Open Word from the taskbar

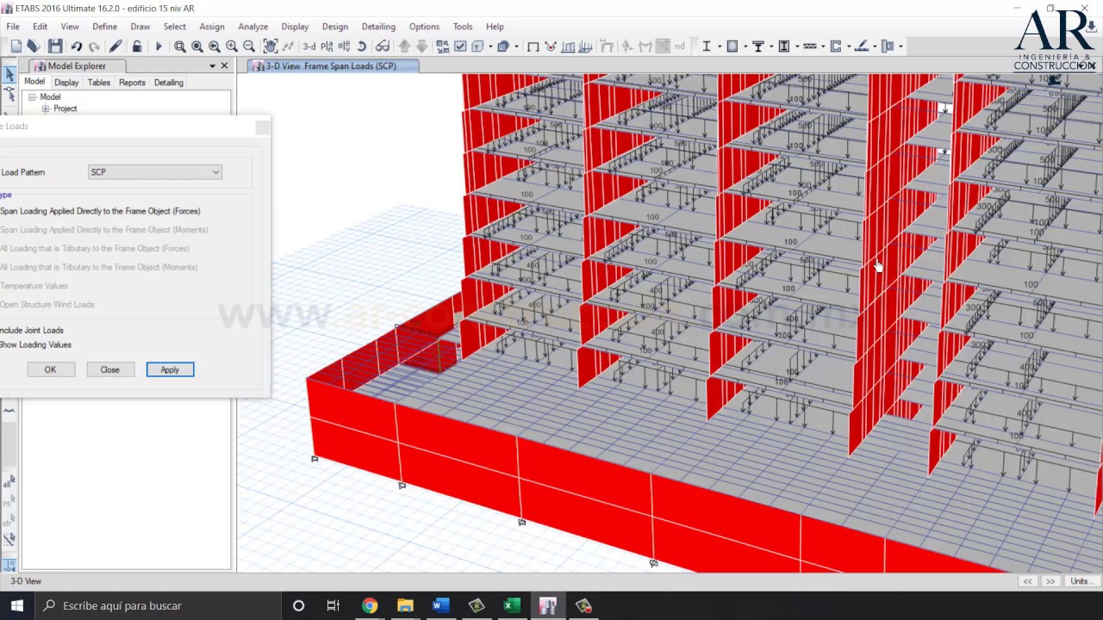pos(440,605)
